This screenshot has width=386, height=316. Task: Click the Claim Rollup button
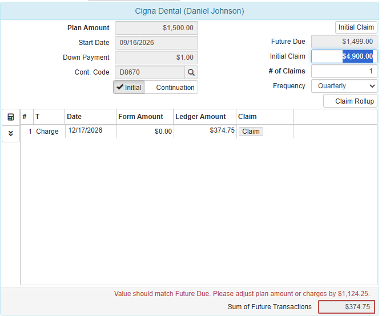click(350, 101)
